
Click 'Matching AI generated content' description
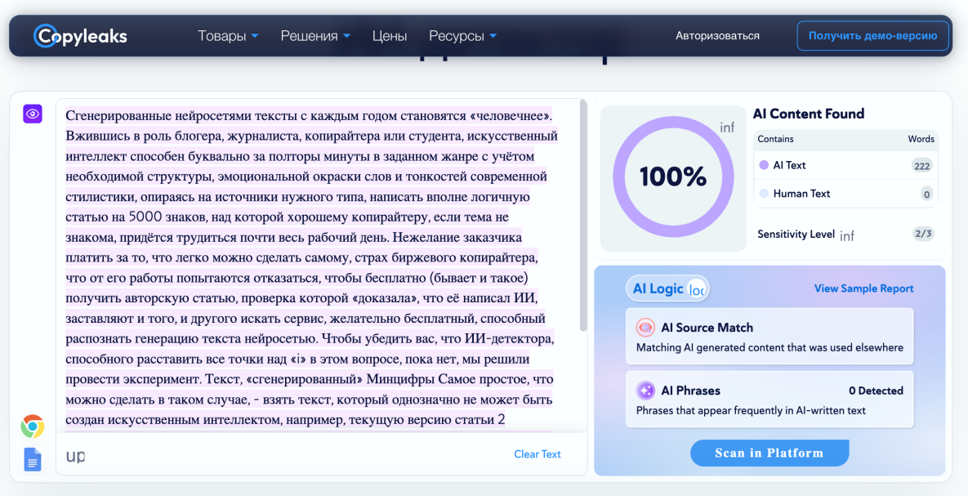coord(769,347)
